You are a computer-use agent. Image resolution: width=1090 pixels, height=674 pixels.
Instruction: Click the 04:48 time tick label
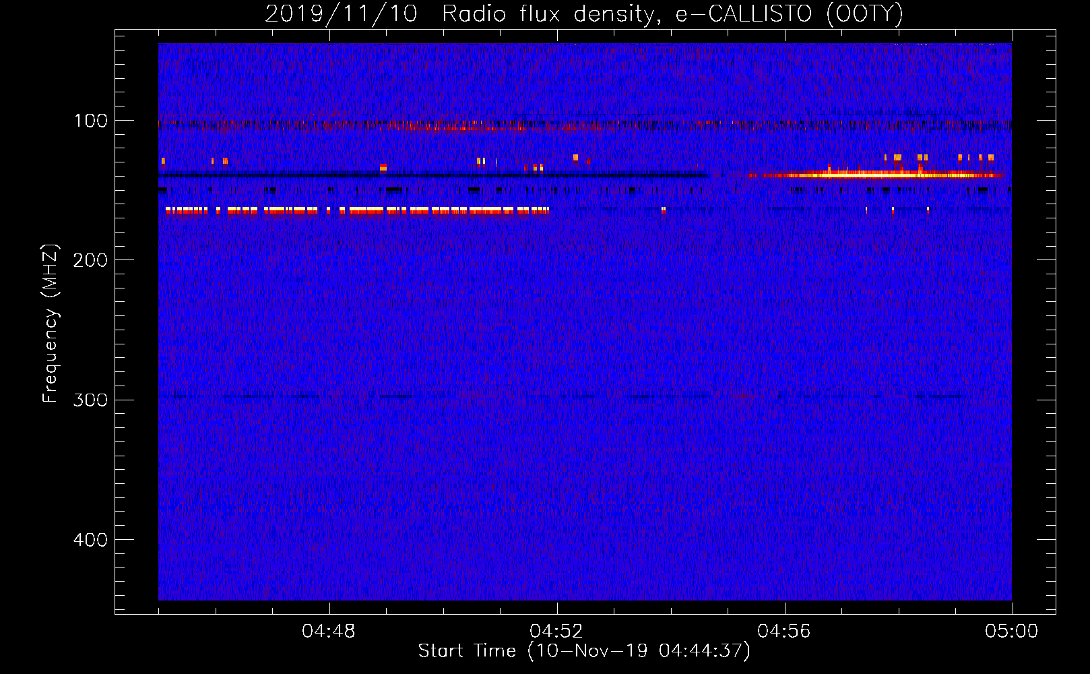tap(329, 632)
